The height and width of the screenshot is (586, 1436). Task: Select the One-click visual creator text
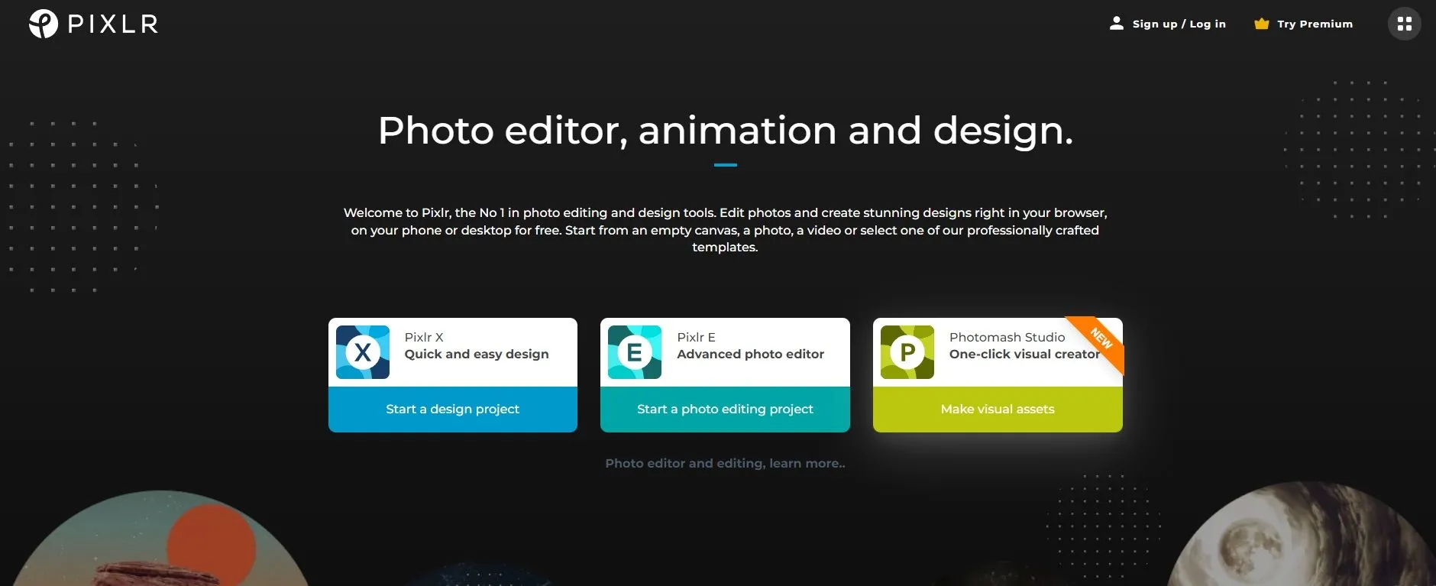(x=1024, y=354)
